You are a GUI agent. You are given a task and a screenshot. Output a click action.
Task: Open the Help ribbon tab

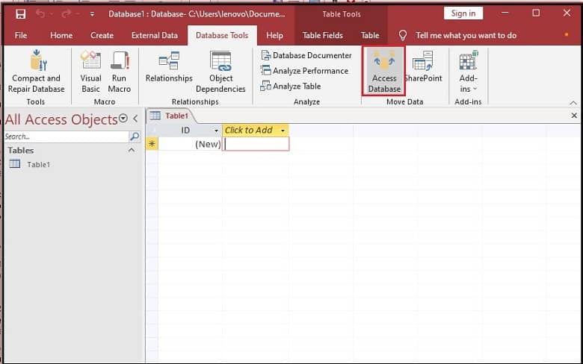tap(274, 35)
